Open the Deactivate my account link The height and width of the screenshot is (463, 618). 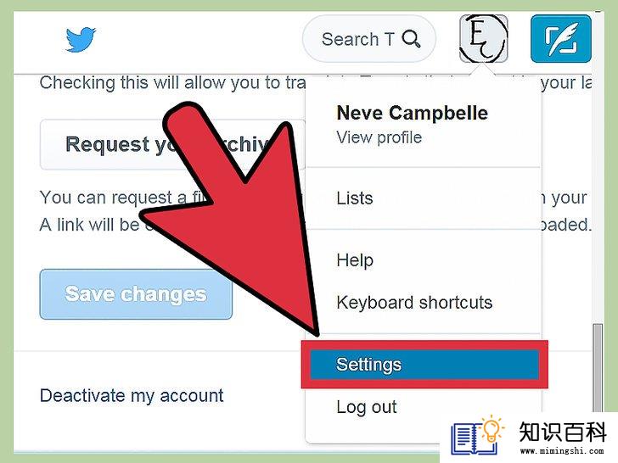pos(132,396)
